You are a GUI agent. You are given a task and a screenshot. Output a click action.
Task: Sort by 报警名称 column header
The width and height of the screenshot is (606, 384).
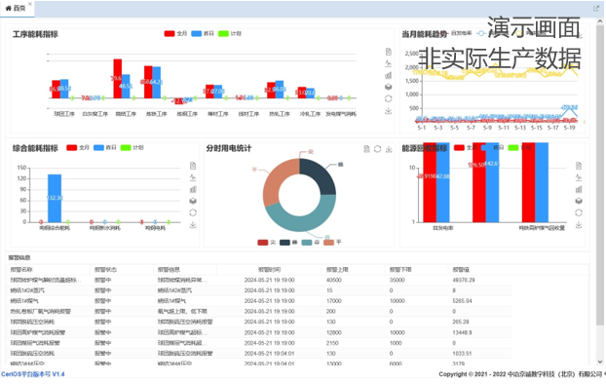pyautogui.click(x=21, y=270)
